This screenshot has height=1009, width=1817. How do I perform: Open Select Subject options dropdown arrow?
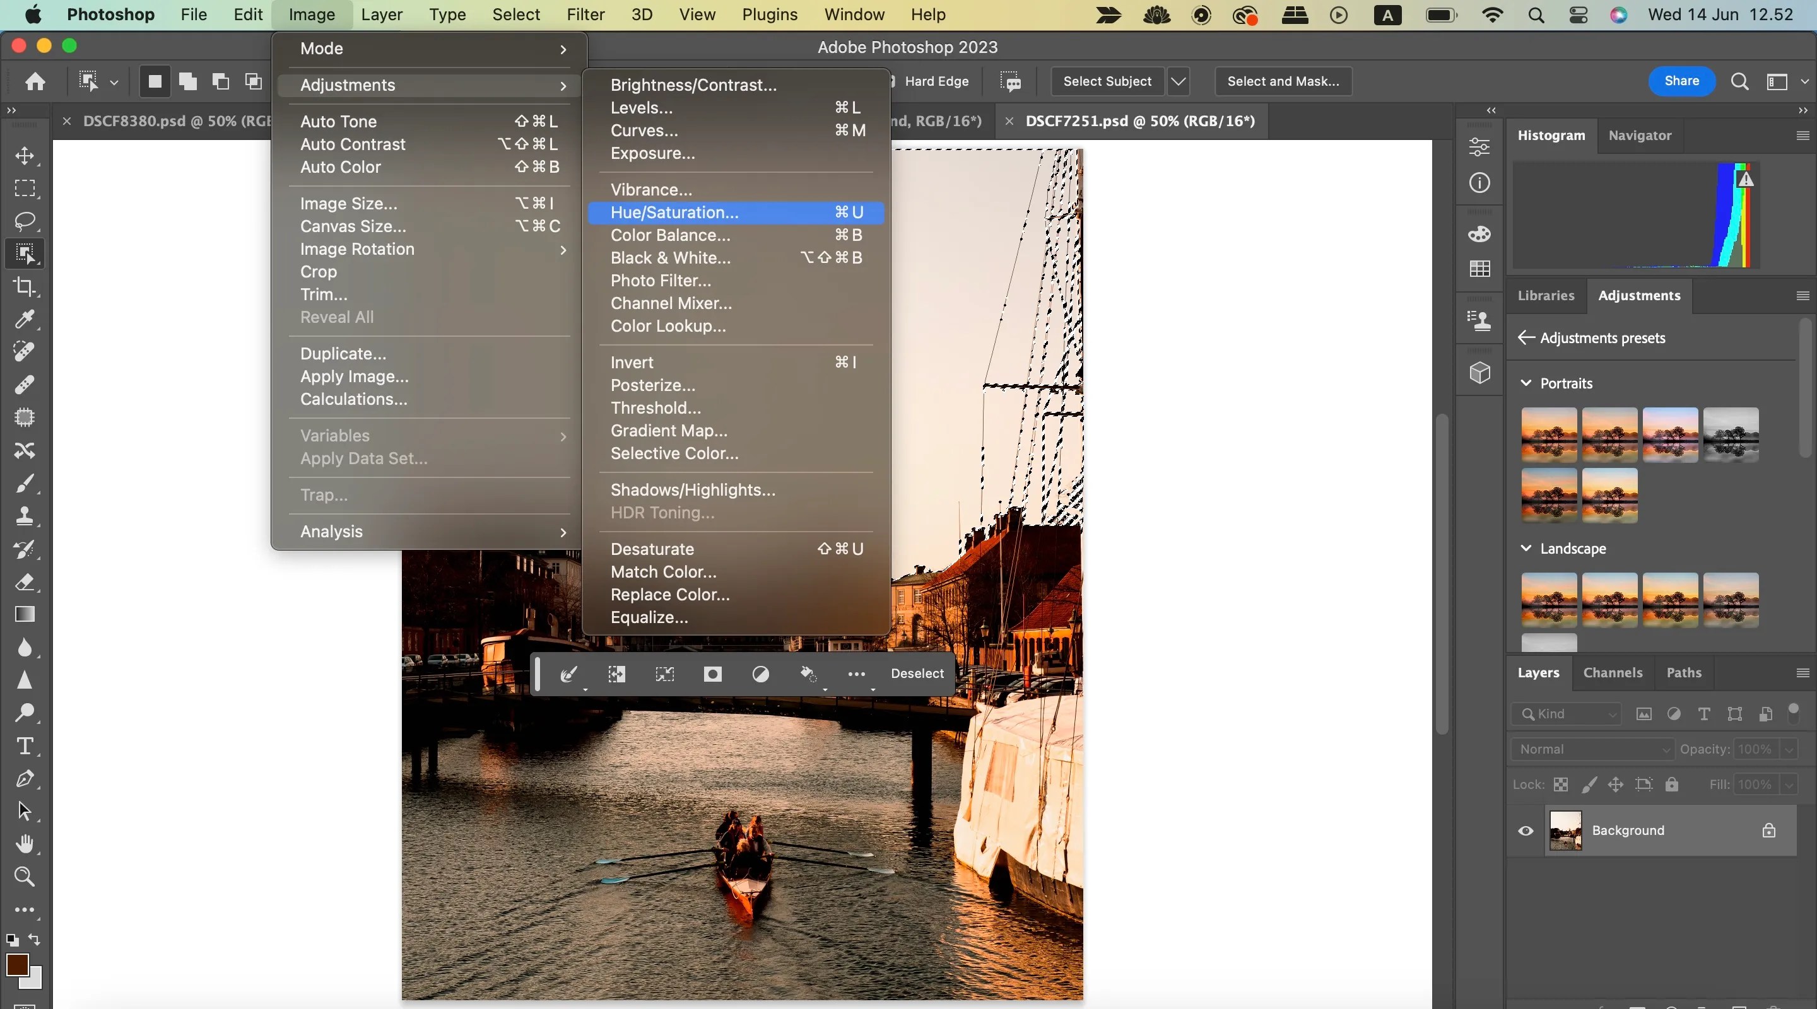pyautogui.click(x=1179, y=82)
